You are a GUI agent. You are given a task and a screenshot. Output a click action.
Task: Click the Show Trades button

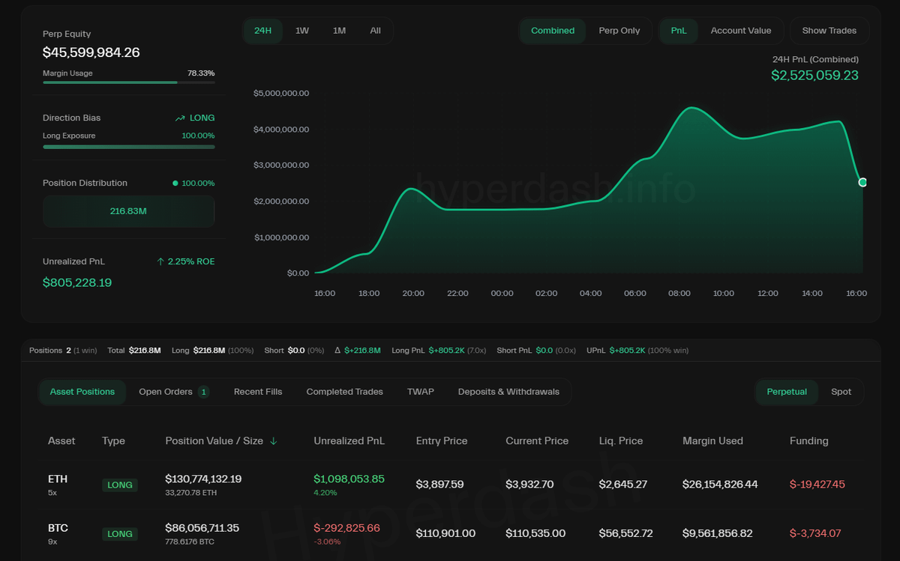click(x=829, y=31)
